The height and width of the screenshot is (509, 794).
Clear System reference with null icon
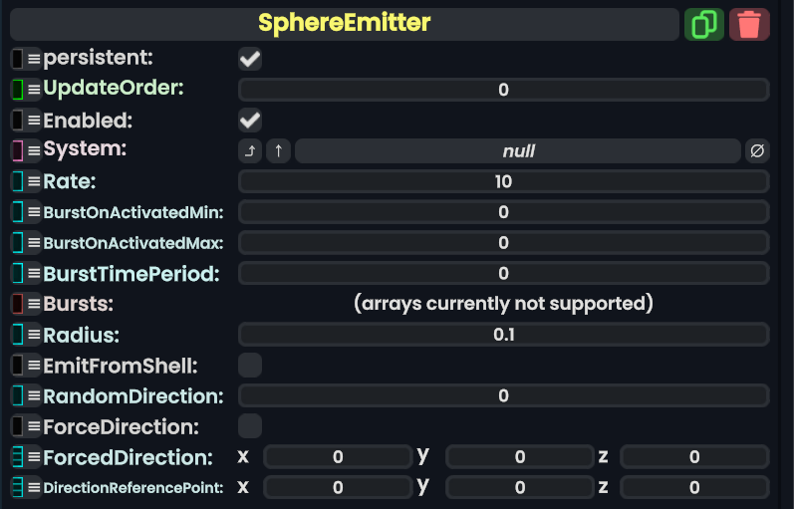tap(757, 151)
